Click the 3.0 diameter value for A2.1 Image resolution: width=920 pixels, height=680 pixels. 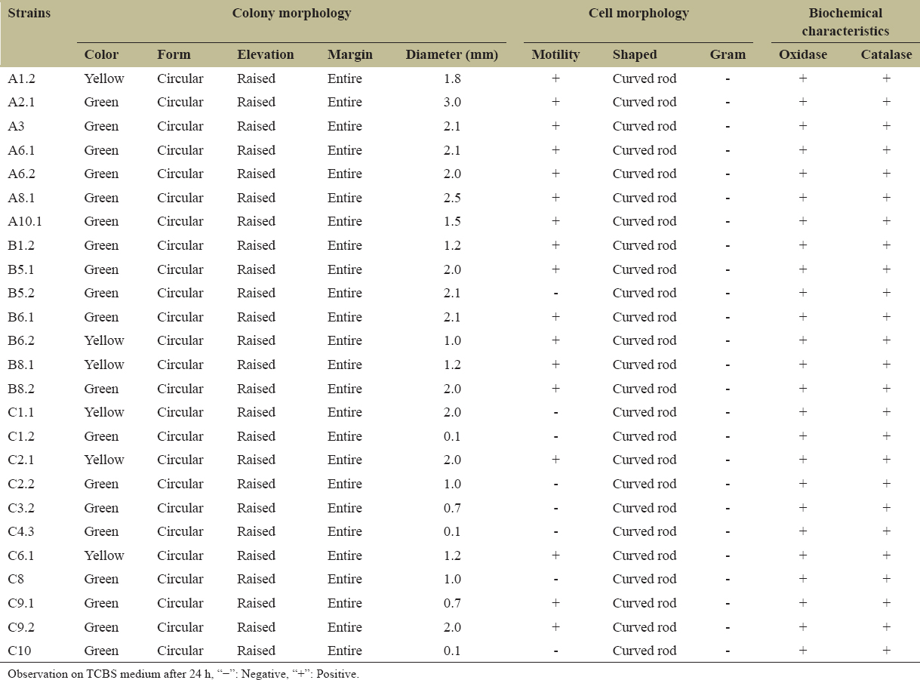[452, 102]
